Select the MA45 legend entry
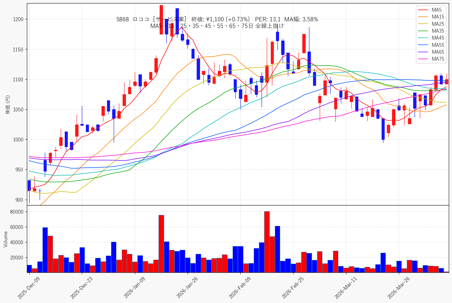The height and width of the screenshot is (303, 452). coord(431,38)
